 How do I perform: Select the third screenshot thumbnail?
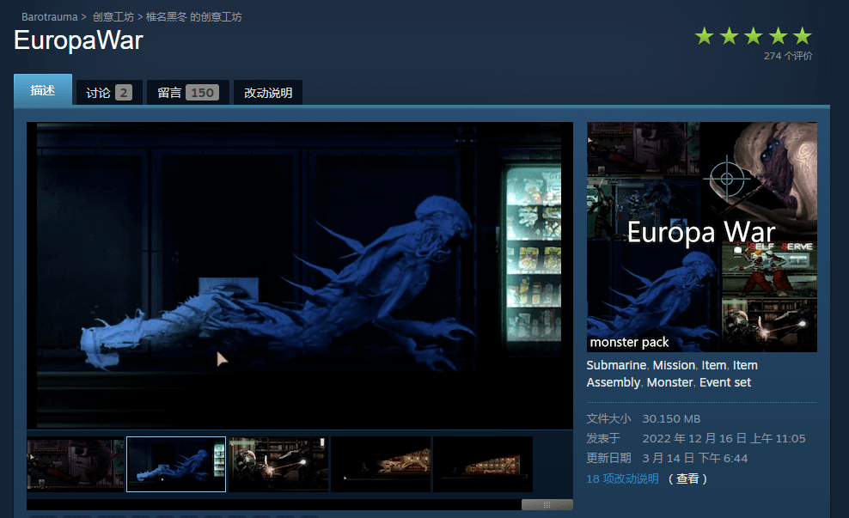click(x=278, y=464)
